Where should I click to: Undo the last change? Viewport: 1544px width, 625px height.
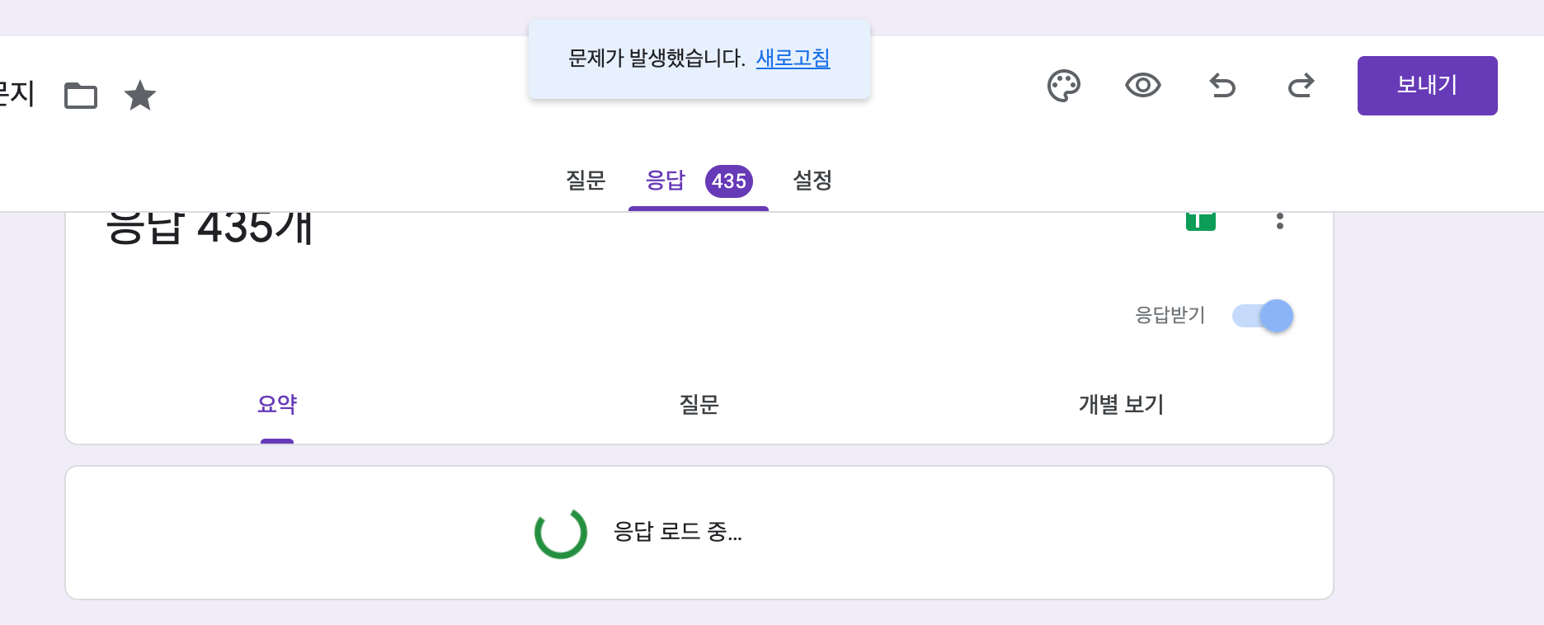coord(1222,85)
